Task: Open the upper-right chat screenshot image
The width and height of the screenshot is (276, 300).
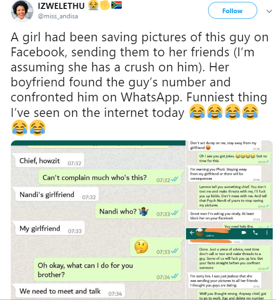Action: (230, 184)
